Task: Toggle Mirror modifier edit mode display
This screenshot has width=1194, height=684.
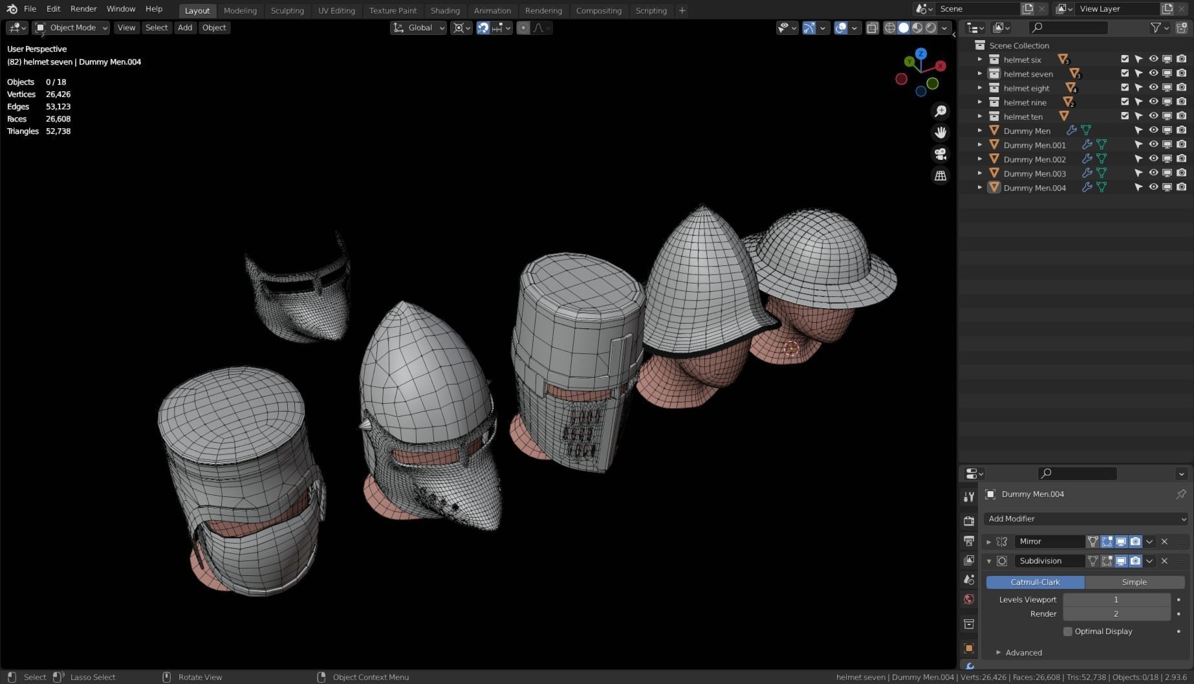Action: coord(1107,542)
